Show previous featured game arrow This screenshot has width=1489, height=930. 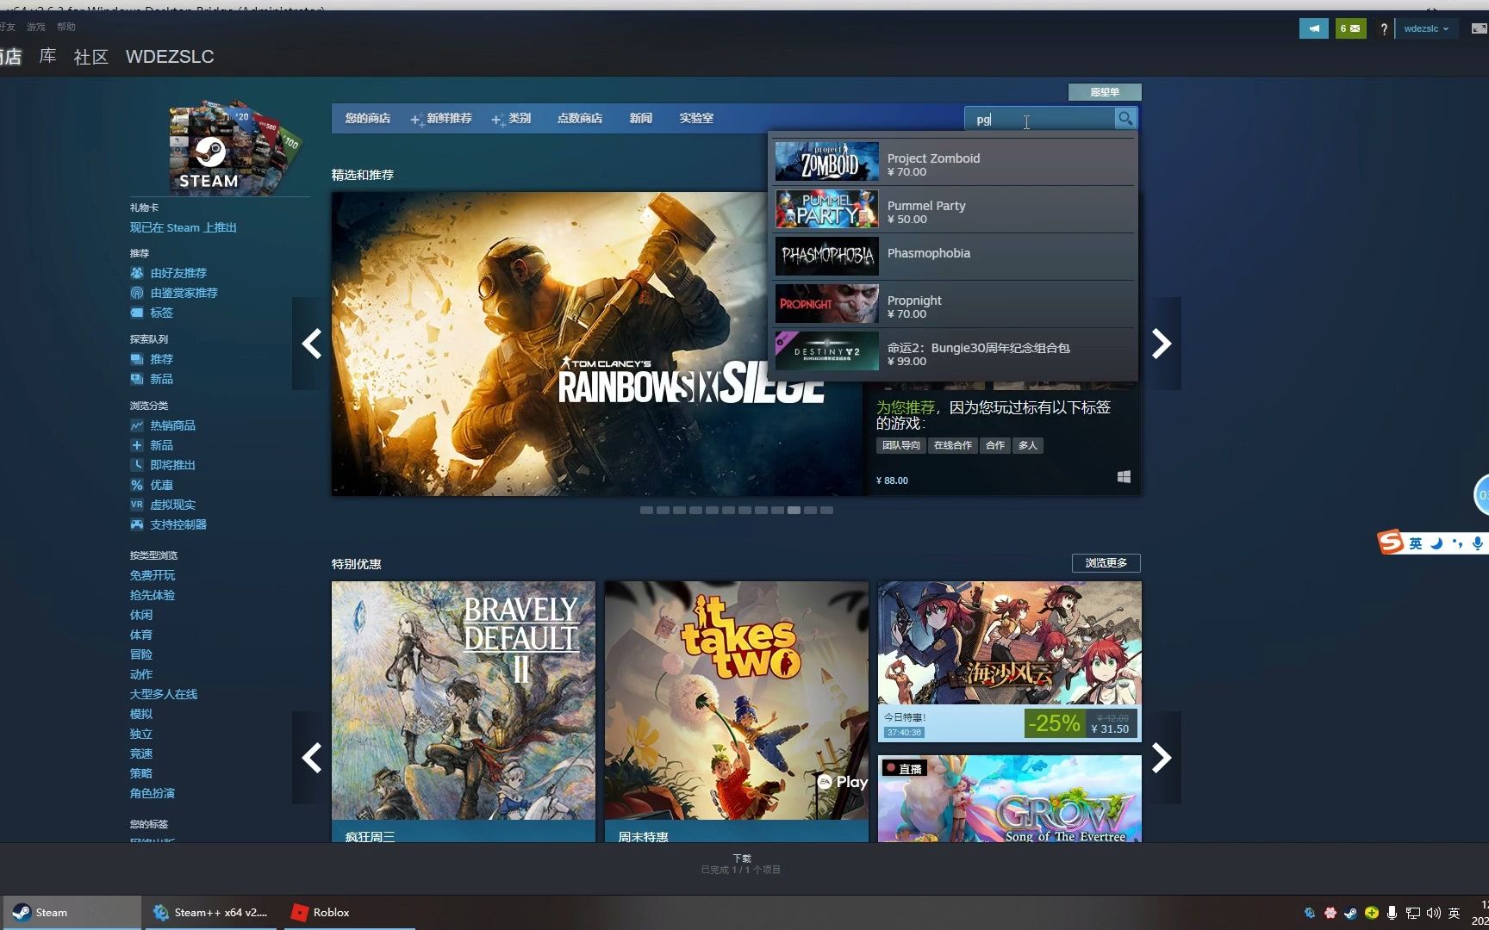pos(311,344)
